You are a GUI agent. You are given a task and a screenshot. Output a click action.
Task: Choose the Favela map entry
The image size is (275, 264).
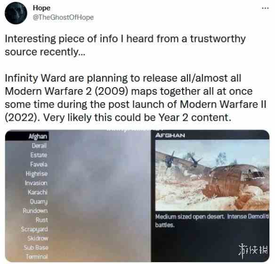pos(39,165)
